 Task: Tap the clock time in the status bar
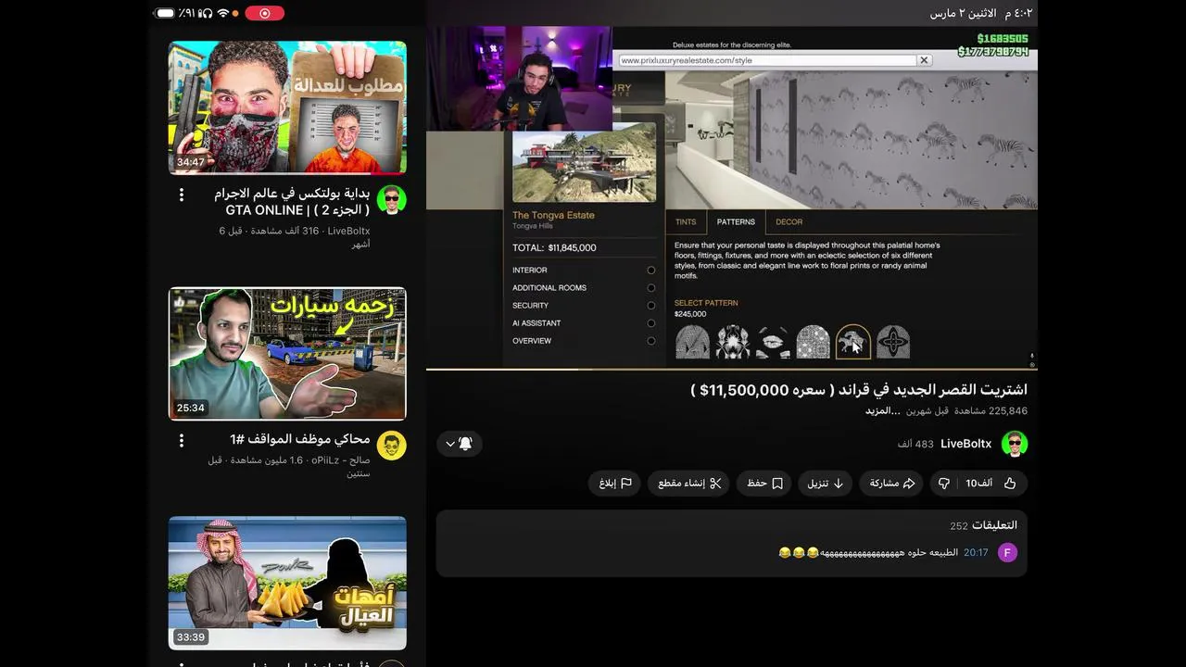click(x=1017, y=13)
